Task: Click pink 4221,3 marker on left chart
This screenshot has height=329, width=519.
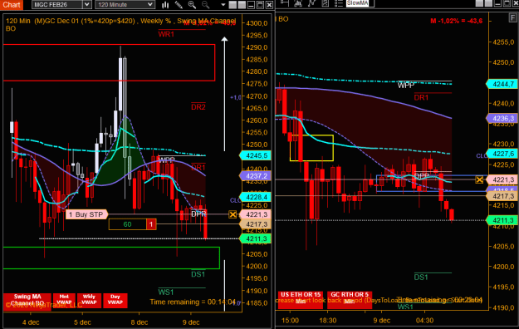Action: tap(255, 214)
